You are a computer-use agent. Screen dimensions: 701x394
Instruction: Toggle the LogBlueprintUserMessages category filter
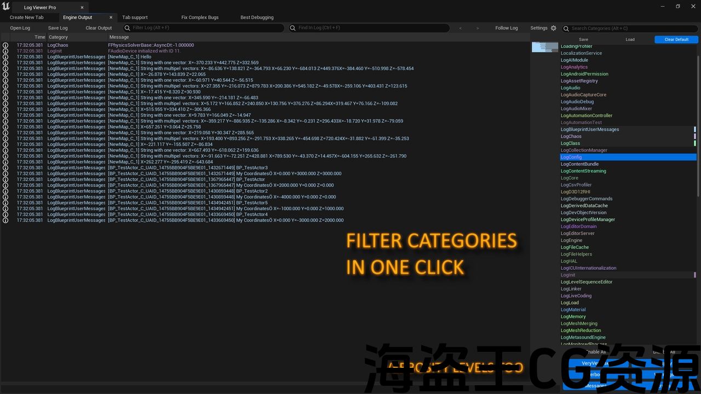coord(590,130)
